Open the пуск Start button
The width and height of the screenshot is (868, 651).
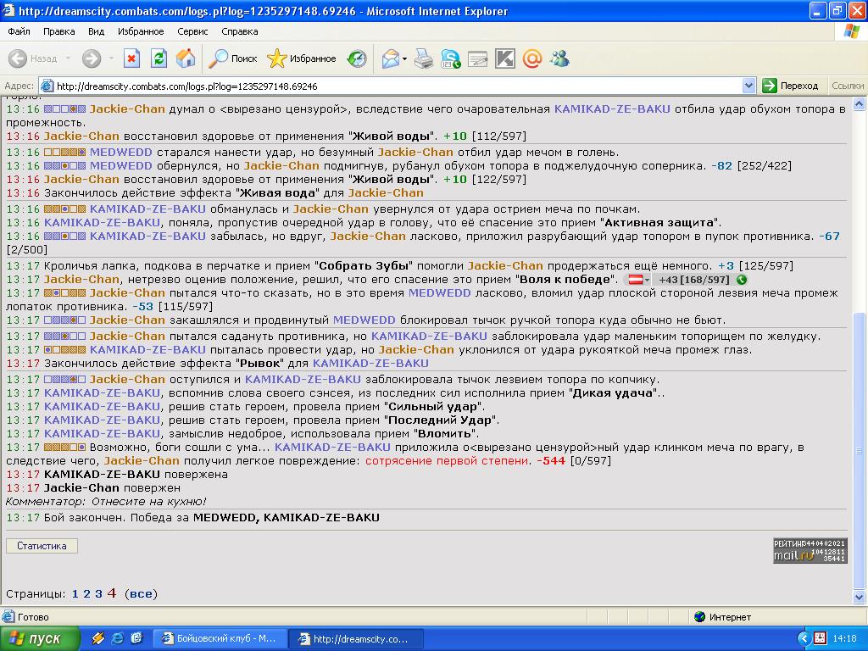point(40,638)
